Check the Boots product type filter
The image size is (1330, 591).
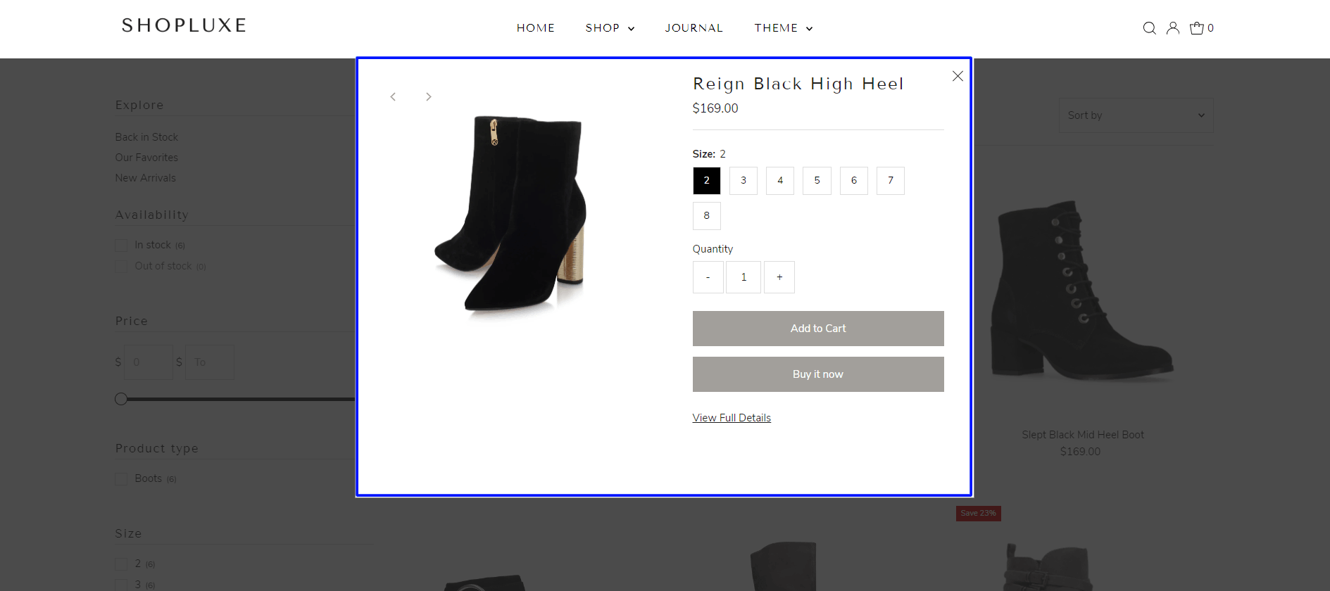point(121,478)
